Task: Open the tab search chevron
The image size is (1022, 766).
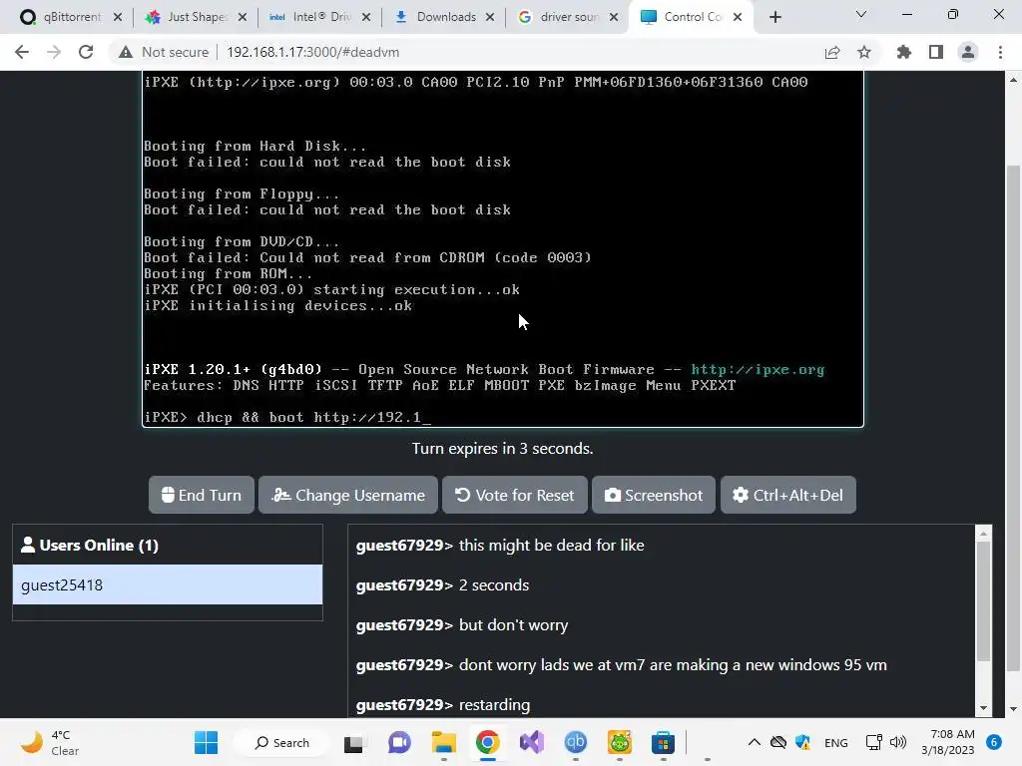Action: point(861,14)
